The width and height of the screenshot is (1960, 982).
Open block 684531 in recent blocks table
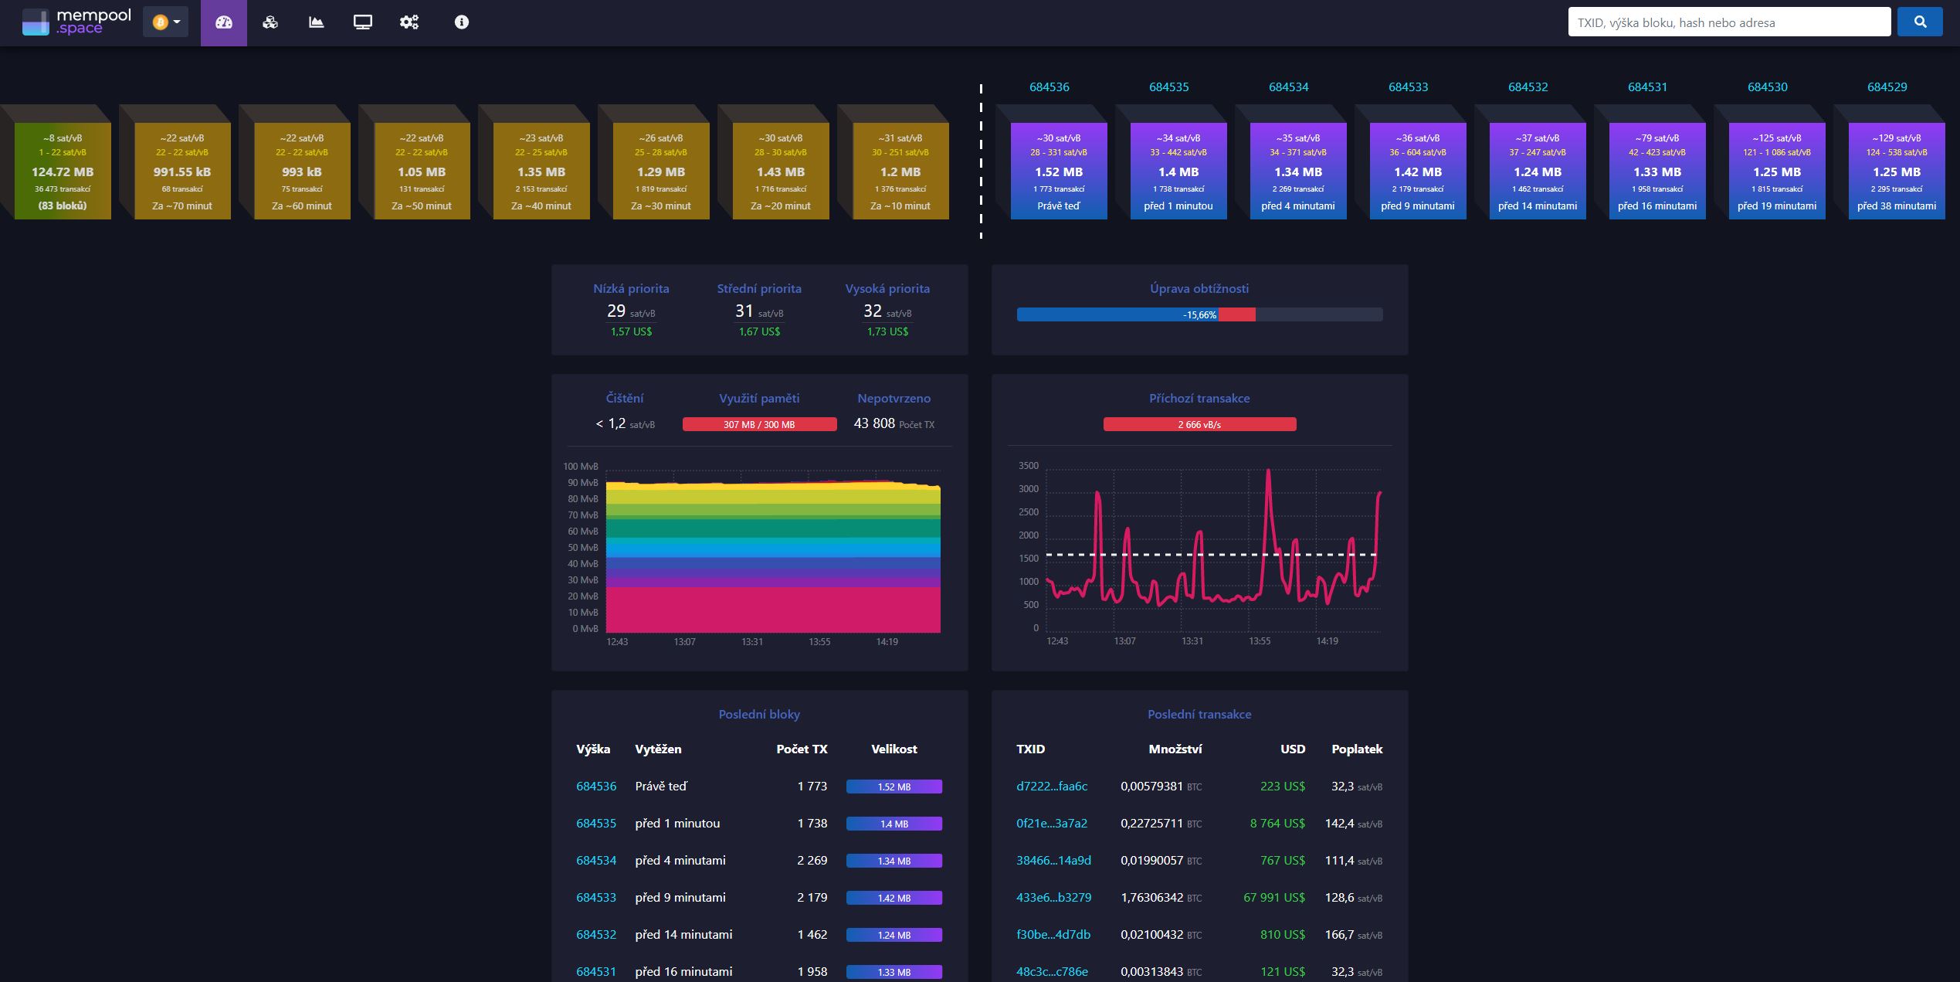point(596,972)
